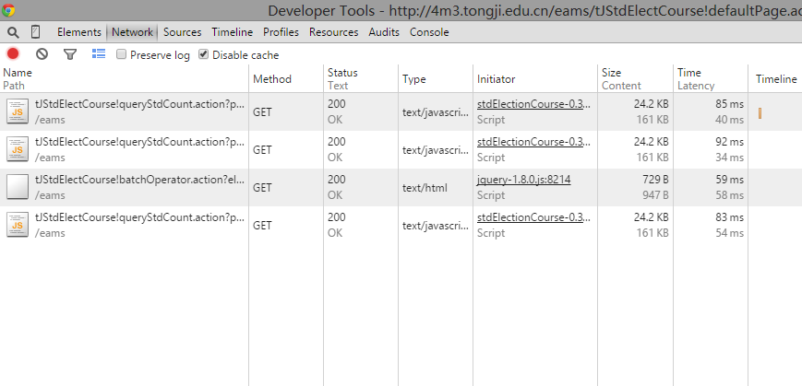This screenshot has width=802, height=386.
Task: Switch to the Elements tab
Action: click(79, 32)
